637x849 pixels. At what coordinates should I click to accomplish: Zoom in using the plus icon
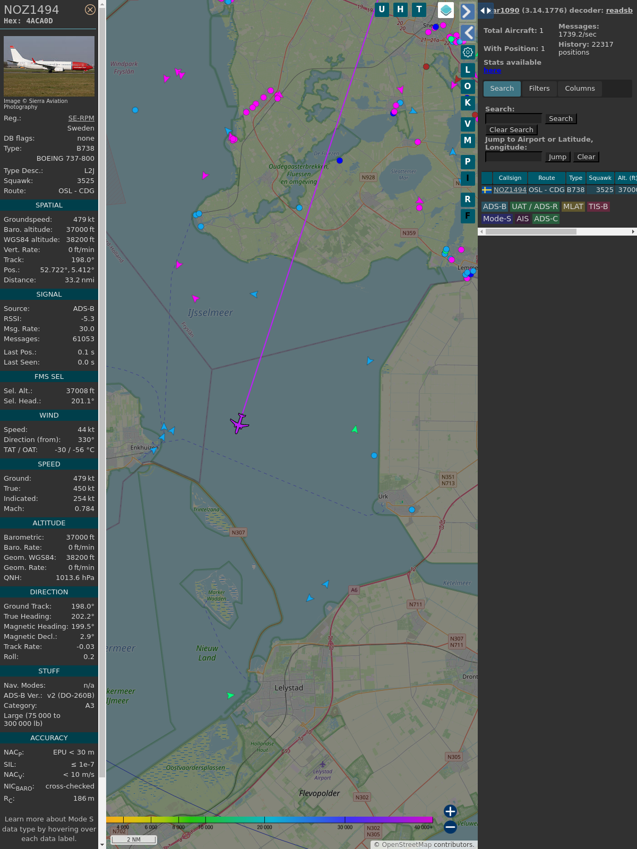[450, 811]
